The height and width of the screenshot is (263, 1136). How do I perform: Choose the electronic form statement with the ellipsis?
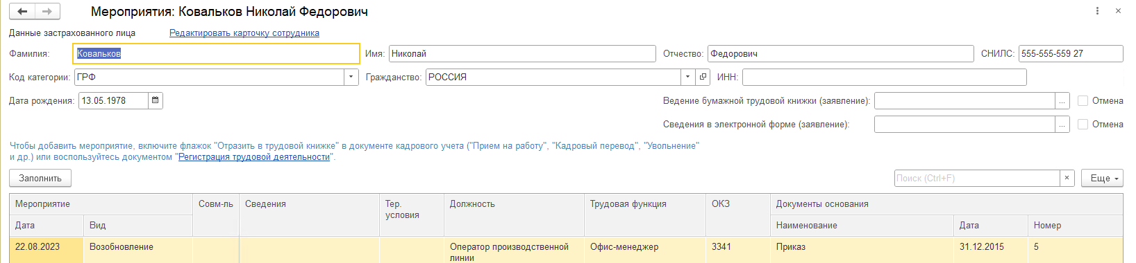(x=1062, y=125)
